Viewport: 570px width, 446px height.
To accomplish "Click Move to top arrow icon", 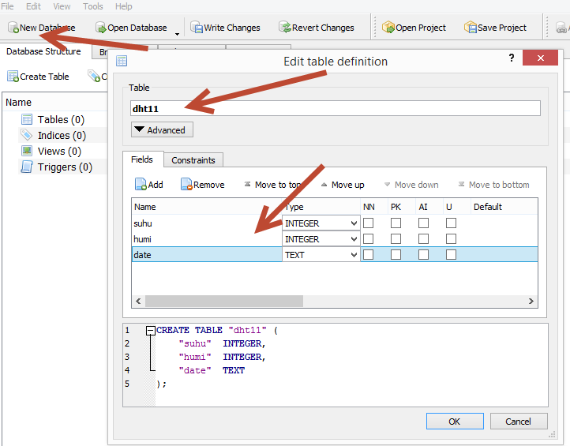I will click(x=248, y=184).
